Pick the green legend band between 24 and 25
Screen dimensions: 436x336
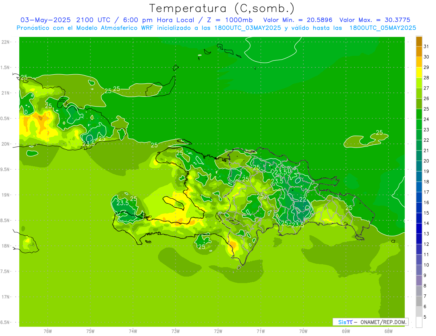pos(419,114)
